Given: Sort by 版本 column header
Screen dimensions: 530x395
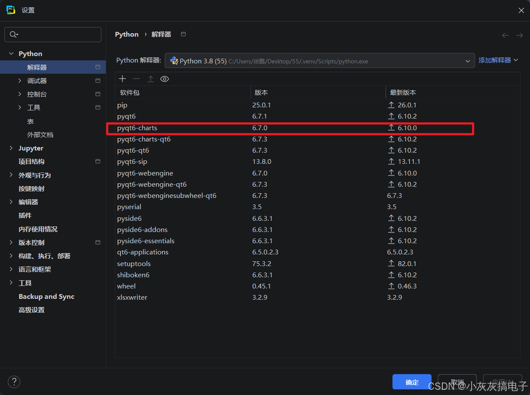Looking at the screenshot, I should pos(318,92).
